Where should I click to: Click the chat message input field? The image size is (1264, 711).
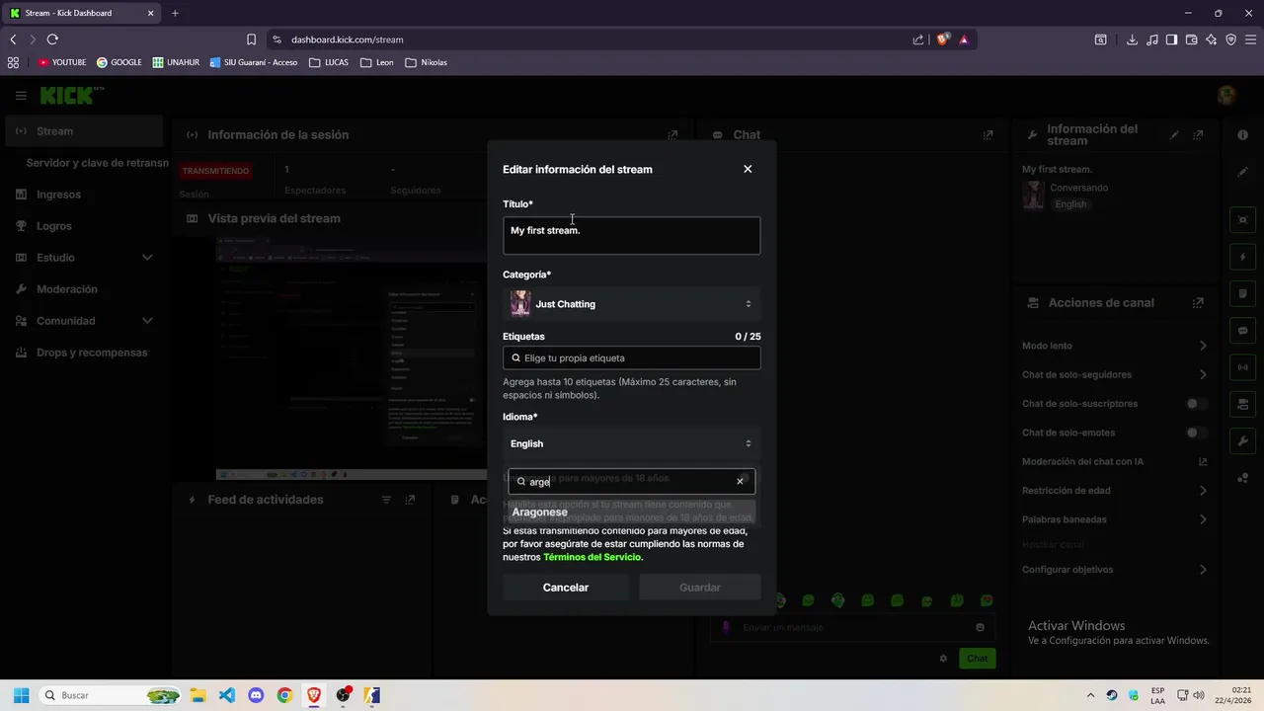(x=852, y=627)
